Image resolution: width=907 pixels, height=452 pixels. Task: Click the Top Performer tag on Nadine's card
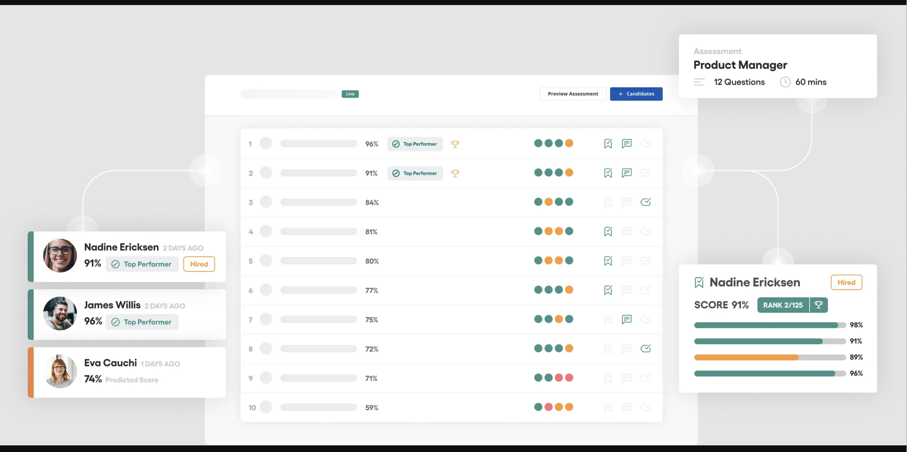pos(142,264)
